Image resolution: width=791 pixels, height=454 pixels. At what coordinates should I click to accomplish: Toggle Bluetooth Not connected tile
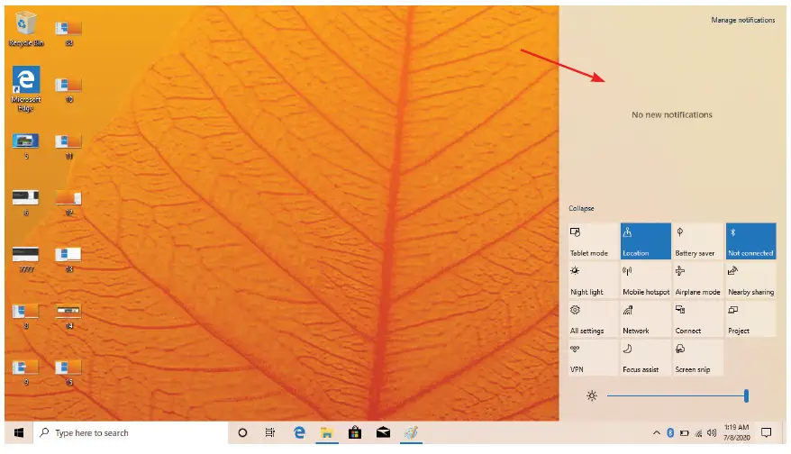pyautogui.click(x=750, y=241)
